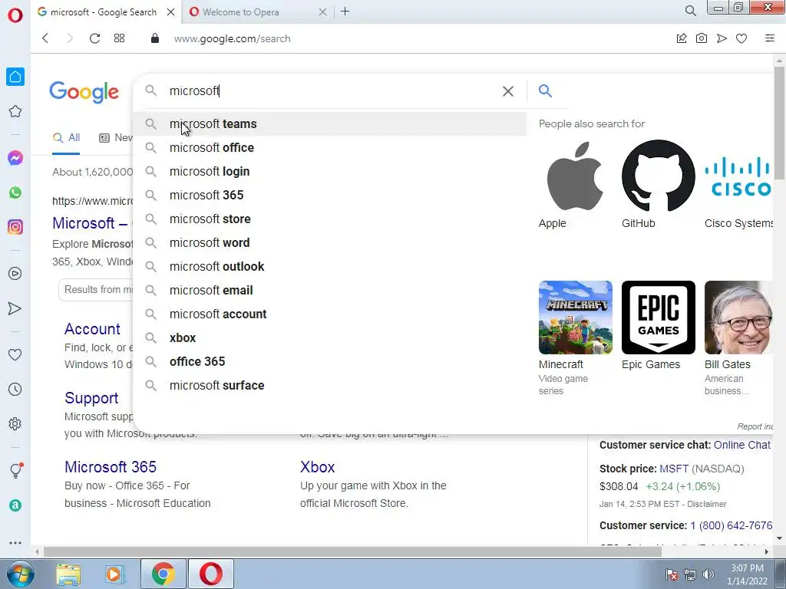The image size is (786, 589).
Task: Click the lightbulb tips icon in sidebar
Action: [16, 470]
